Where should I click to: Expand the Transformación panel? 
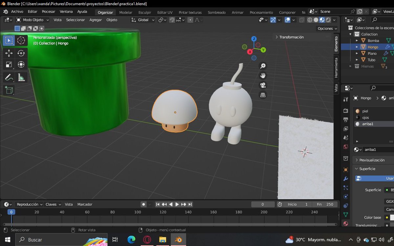(292, 37)
